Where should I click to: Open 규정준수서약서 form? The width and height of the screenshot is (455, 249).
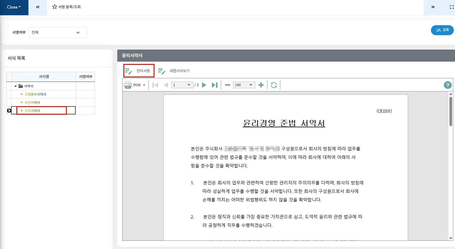click(x=35, y=94)
